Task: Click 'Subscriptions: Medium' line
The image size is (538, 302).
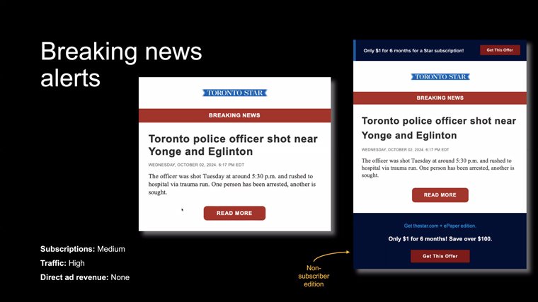Action: [83, 249]
